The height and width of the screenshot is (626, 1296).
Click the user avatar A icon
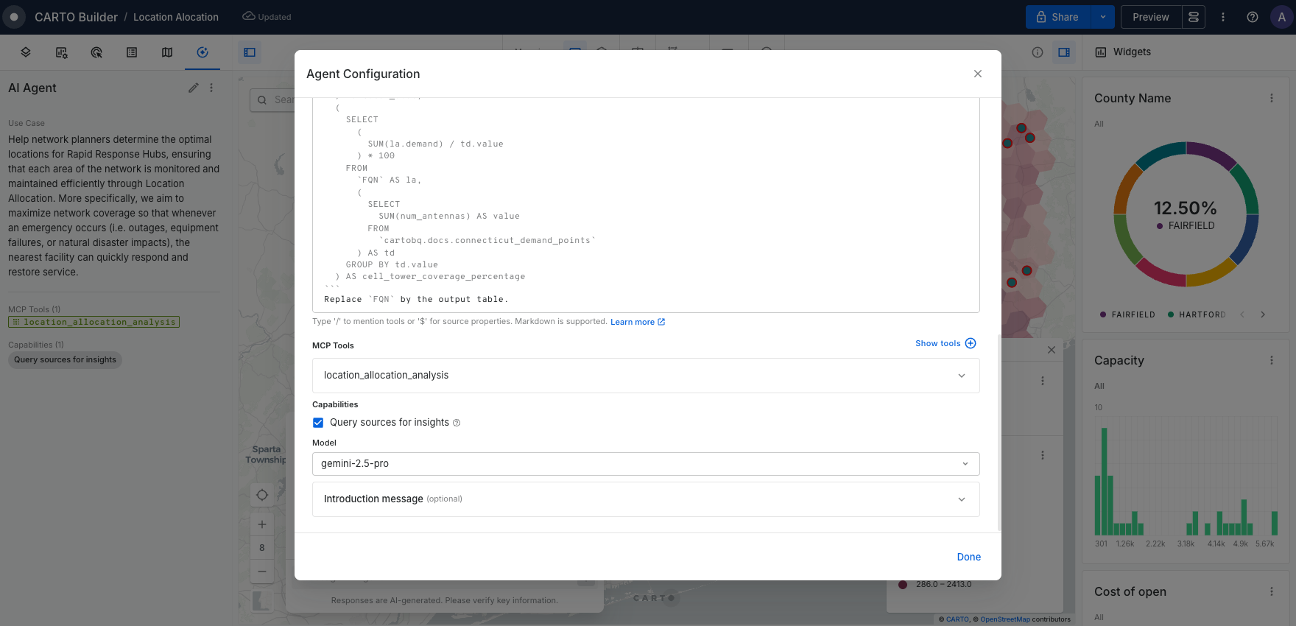point(1281,17)
